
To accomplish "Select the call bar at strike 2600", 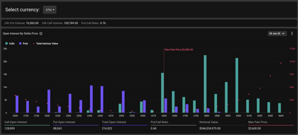I will click(162, 93).
